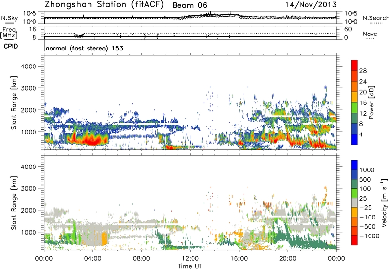Click the bright blue bottom segment of Power colorbar

coord(354,139)
